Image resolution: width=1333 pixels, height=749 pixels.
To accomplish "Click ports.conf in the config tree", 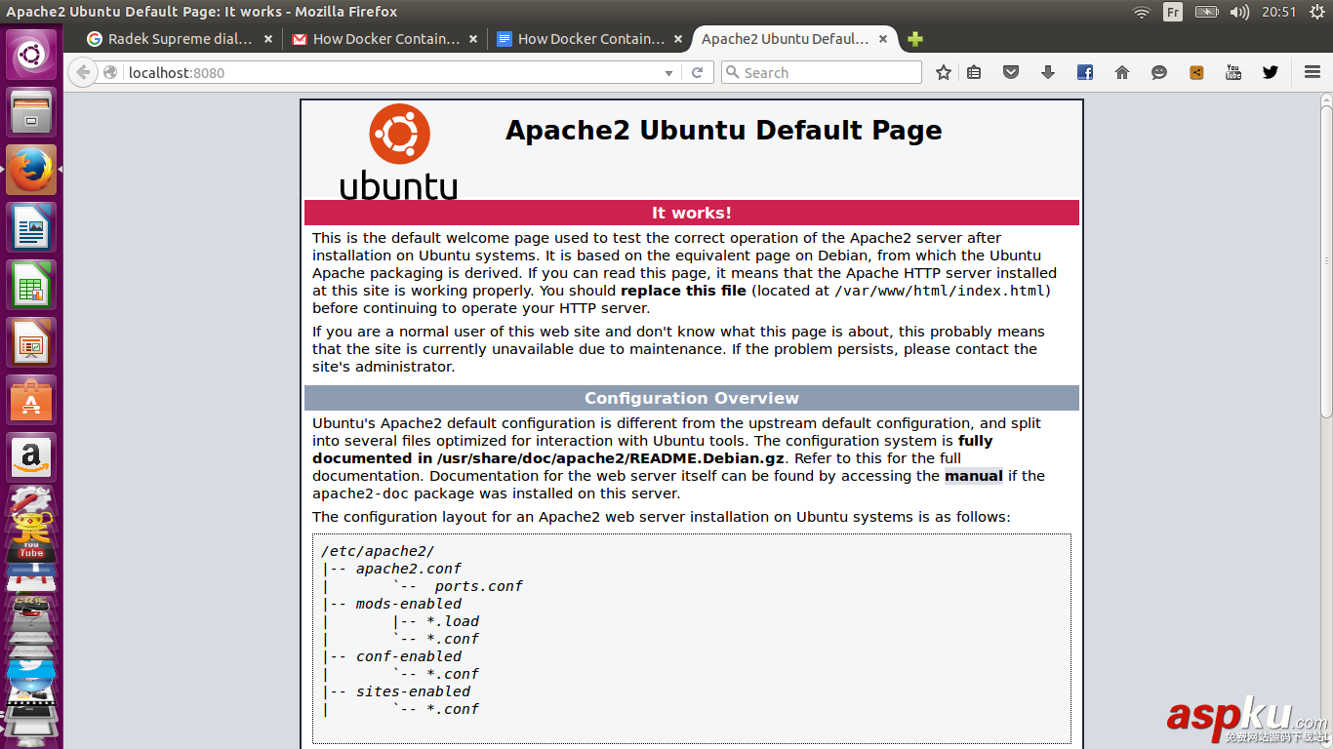I will click(x=479, y=586).
